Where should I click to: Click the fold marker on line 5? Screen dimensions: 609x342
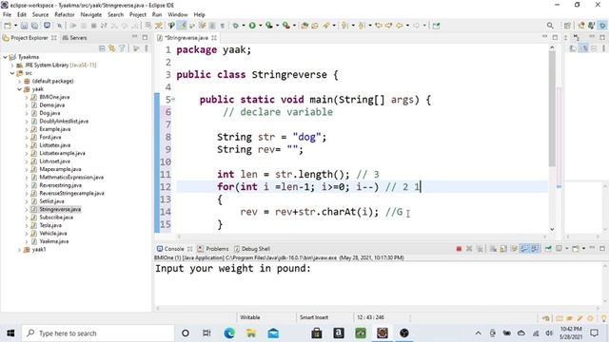(173, 99)
